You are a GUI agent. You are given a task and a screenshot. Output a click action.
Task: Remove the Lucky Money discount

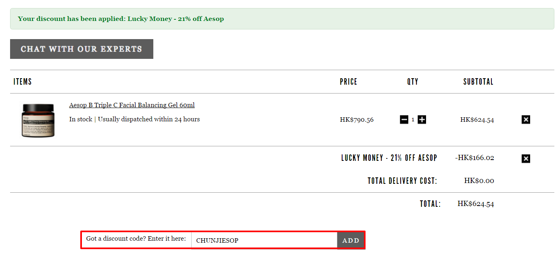coord(526,158)
